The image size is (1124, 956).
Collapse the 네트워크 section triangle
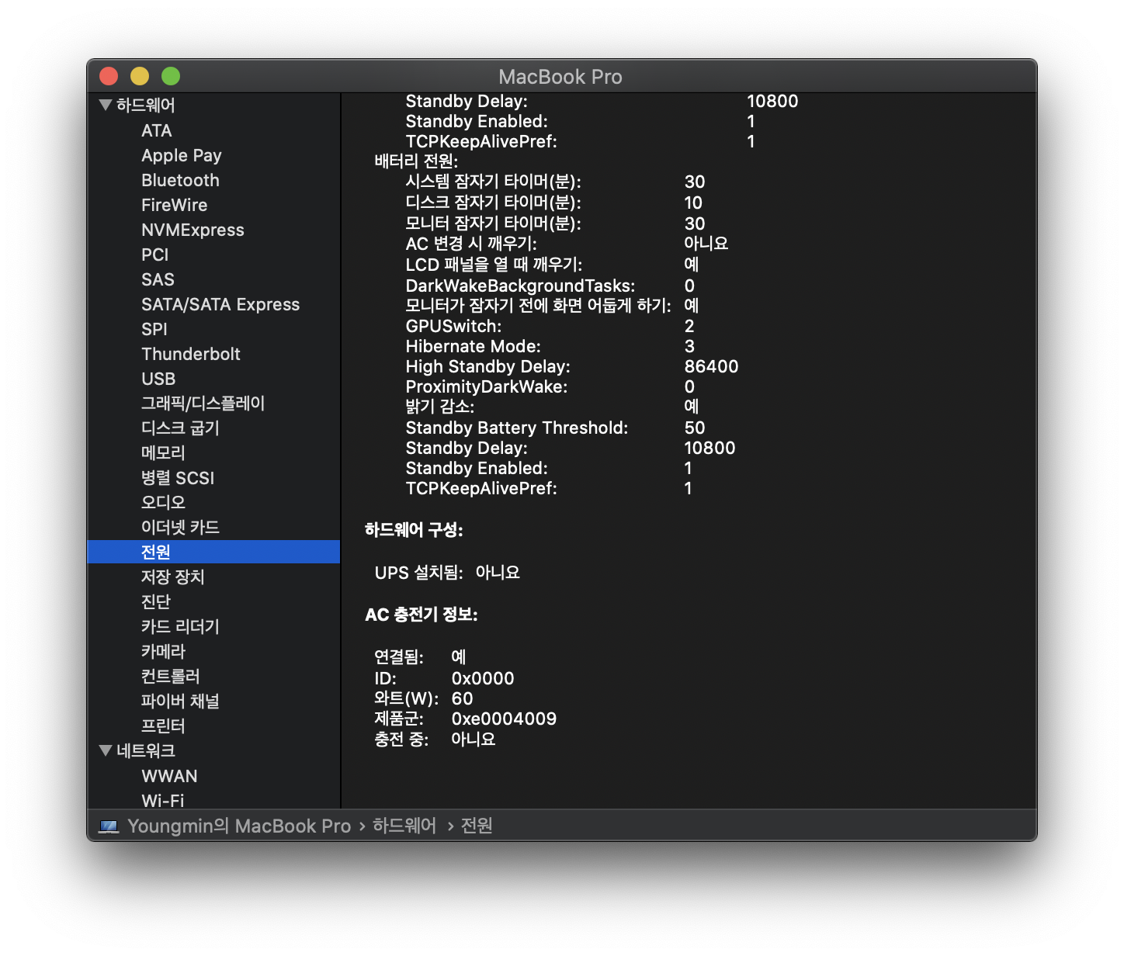point(106,750)
